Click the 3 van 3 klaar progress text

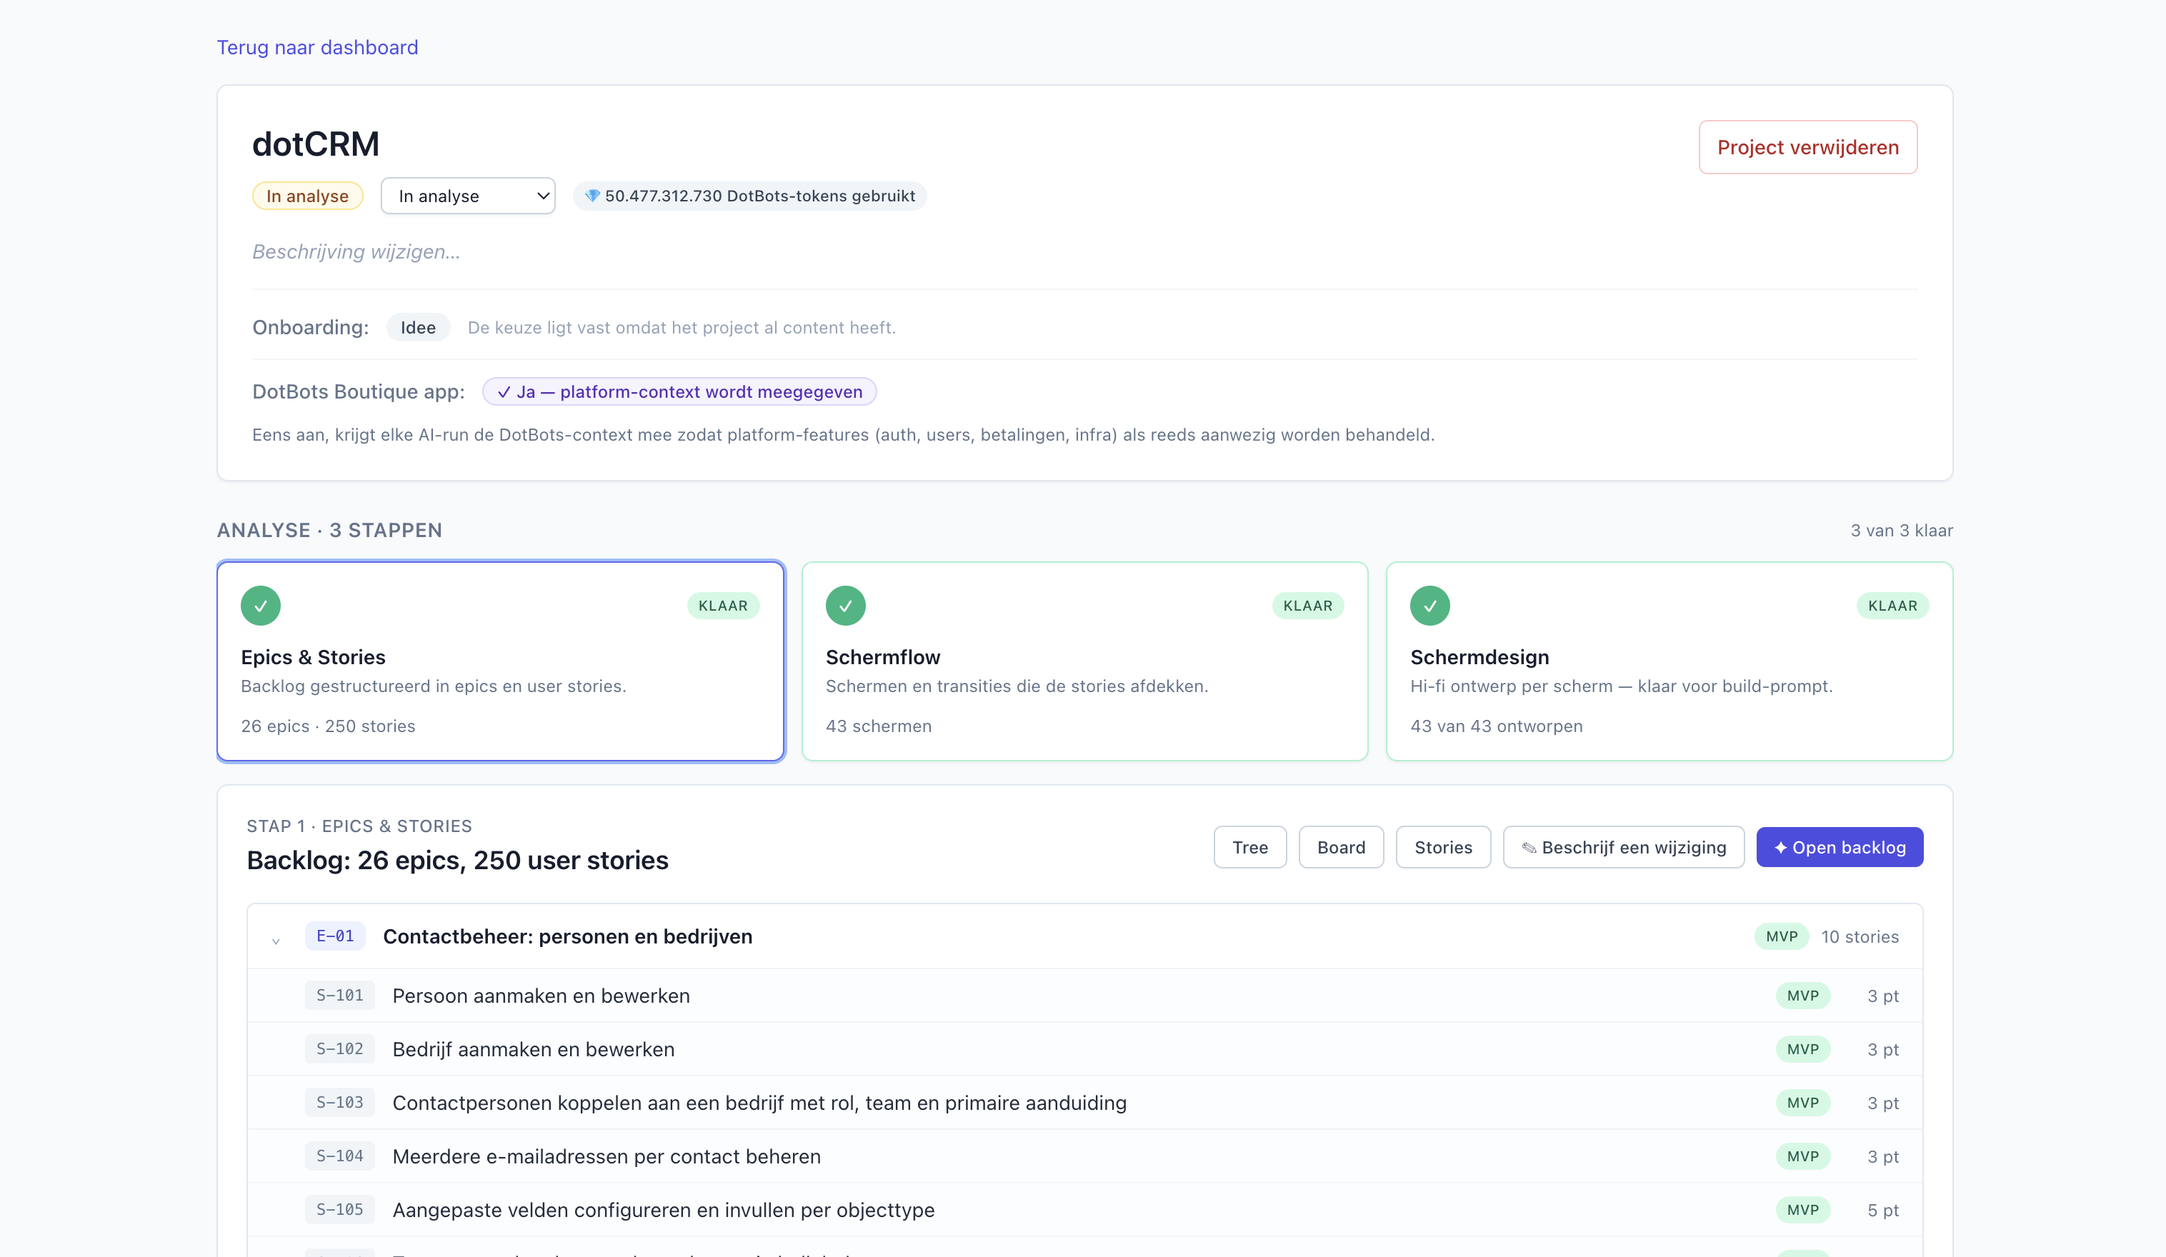(1901, 530)
